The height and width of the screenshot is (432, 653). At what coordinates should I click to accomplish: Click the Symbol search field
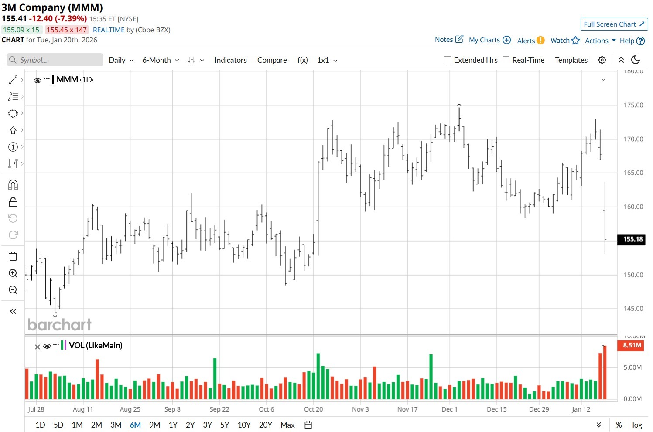[55, 60]
